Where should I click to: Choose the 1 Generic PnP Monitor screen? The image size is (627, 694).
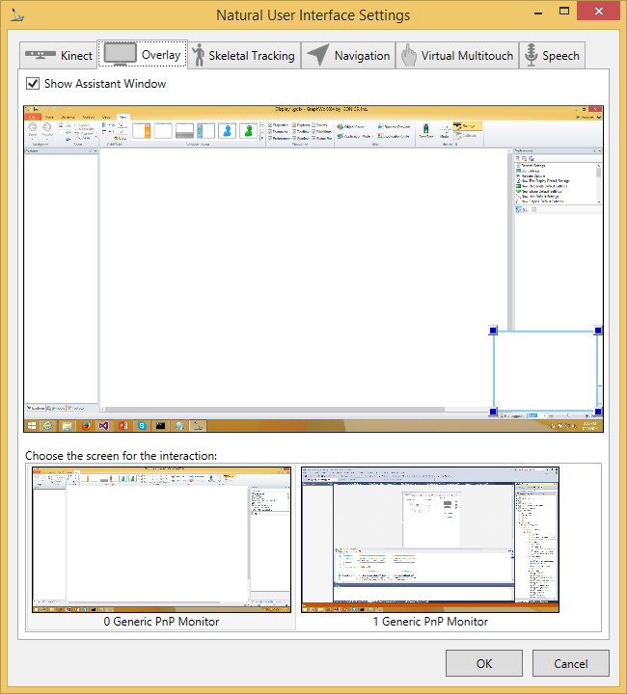430,541
